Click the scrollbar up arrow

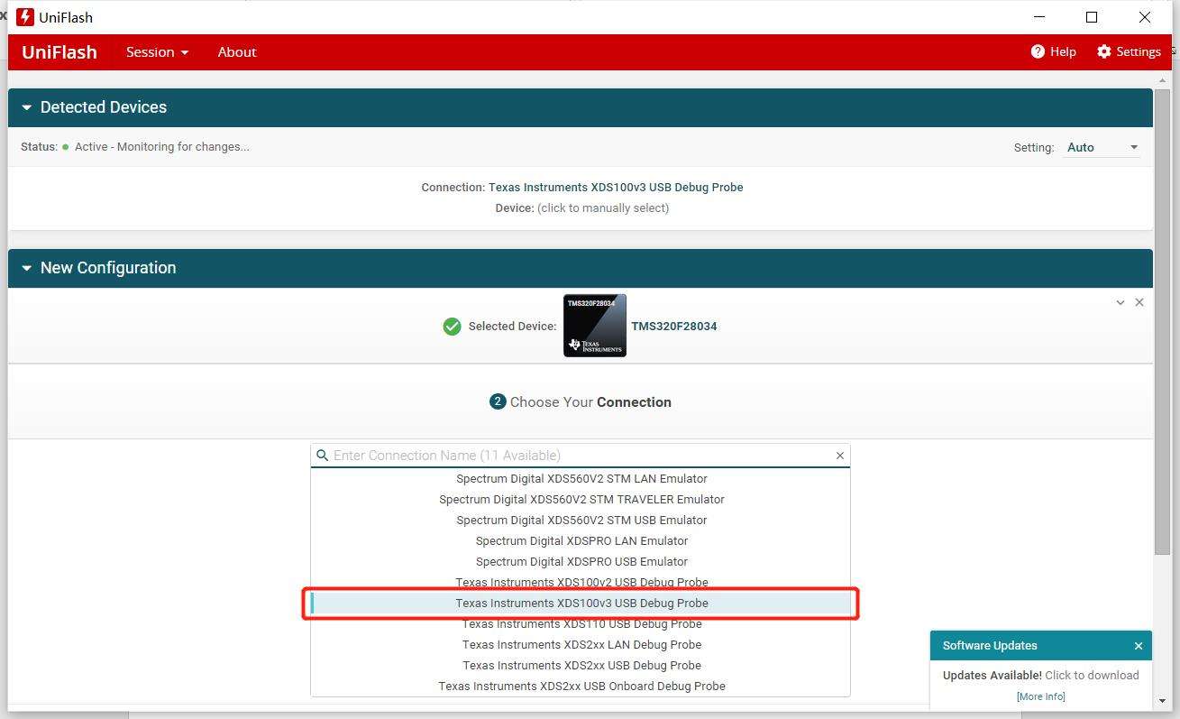pyautogui.click(x=1163, y=79)
